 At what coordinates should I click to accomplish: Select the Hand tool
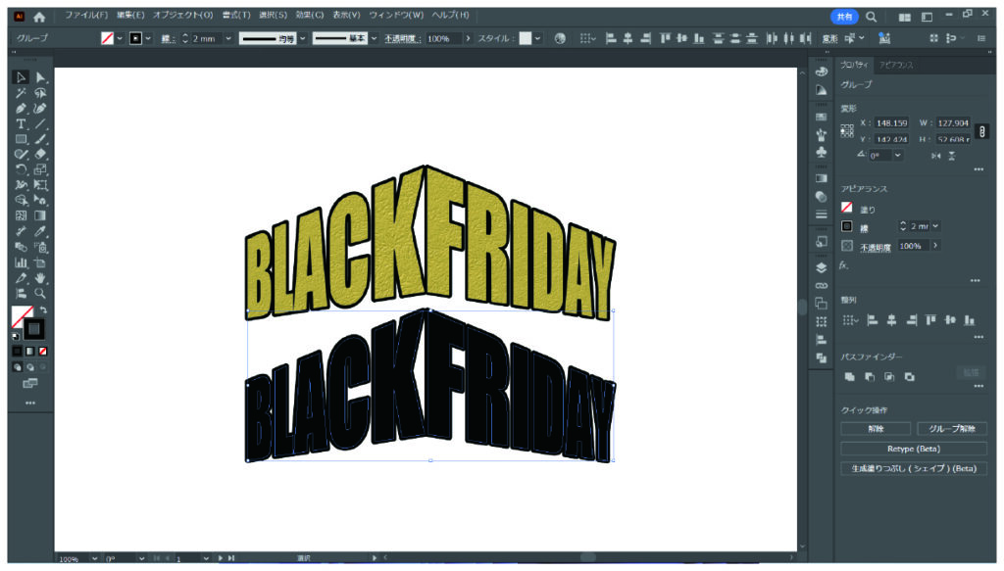pyautogui.click(x=40, y=278)
